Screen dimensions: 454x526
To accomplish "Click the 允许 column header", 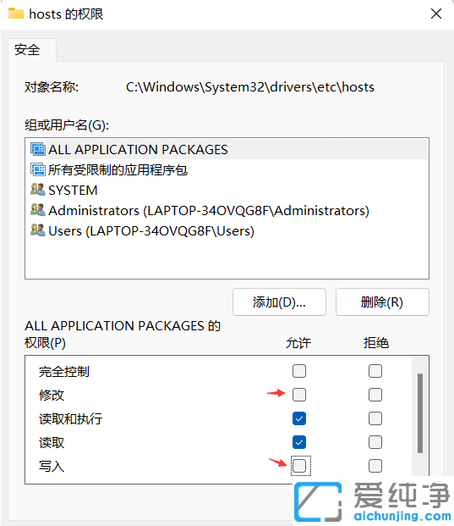I will (x=298, y=343).
